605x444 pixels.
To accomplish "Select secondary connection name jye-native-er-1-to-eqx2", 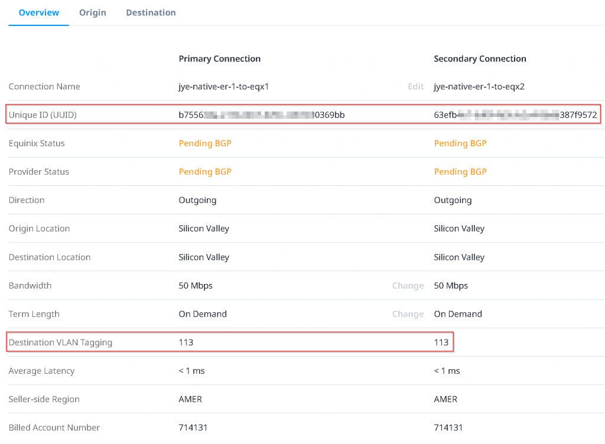I will point(479,87).
